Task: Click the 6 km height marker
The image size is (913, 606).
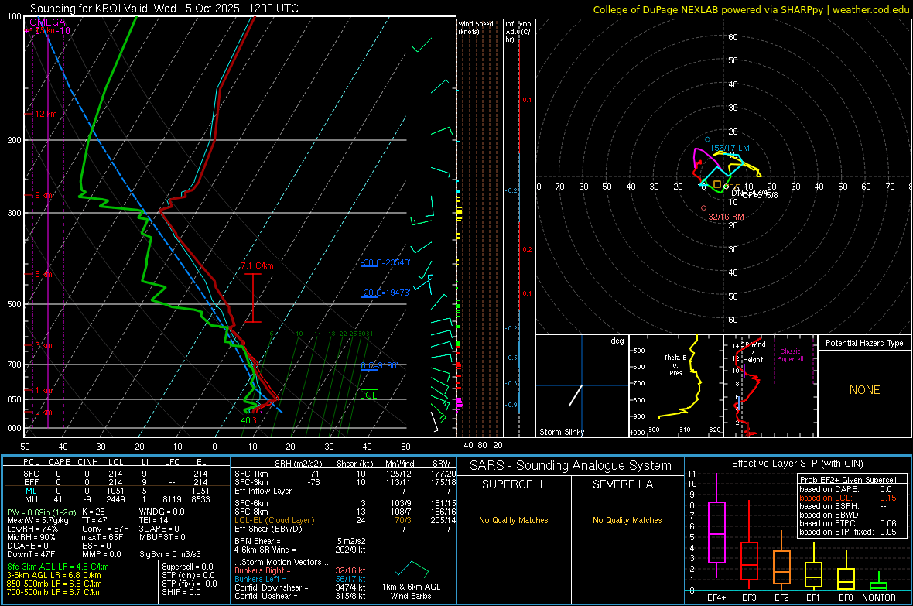Action: (43, 274)
